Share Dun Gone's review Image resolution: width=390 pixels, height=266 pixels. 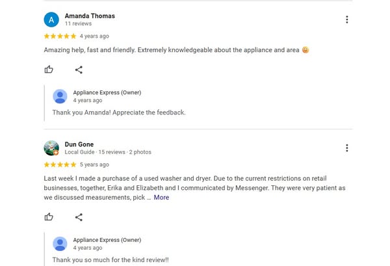[79, 217]
